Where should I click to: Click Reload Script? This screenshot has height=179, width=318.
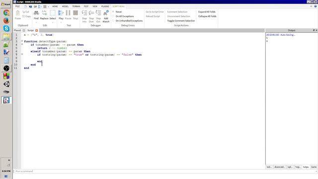pyautogui.click(x=153, y=16)
